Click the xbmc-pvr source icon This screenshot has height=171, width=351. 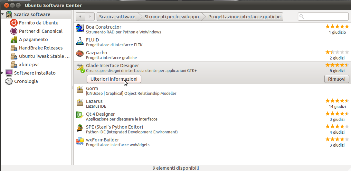click(x=14, y=65)
